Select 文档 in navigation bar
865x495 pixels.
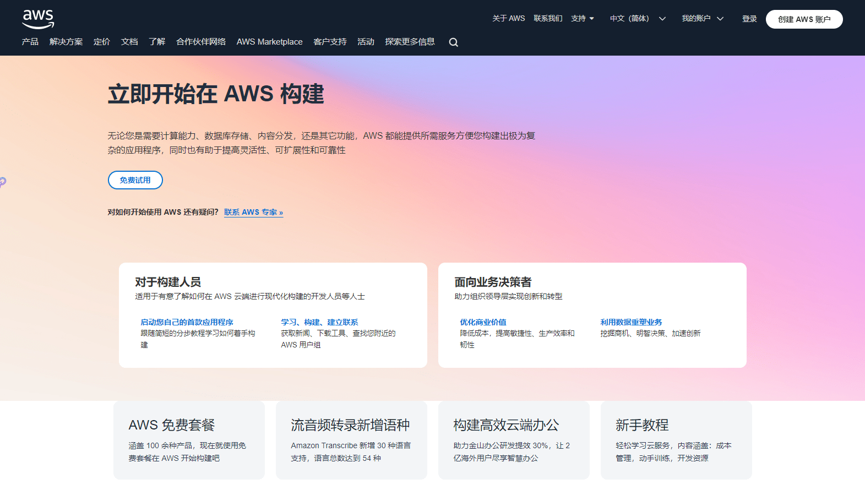[x=129, y=42]
